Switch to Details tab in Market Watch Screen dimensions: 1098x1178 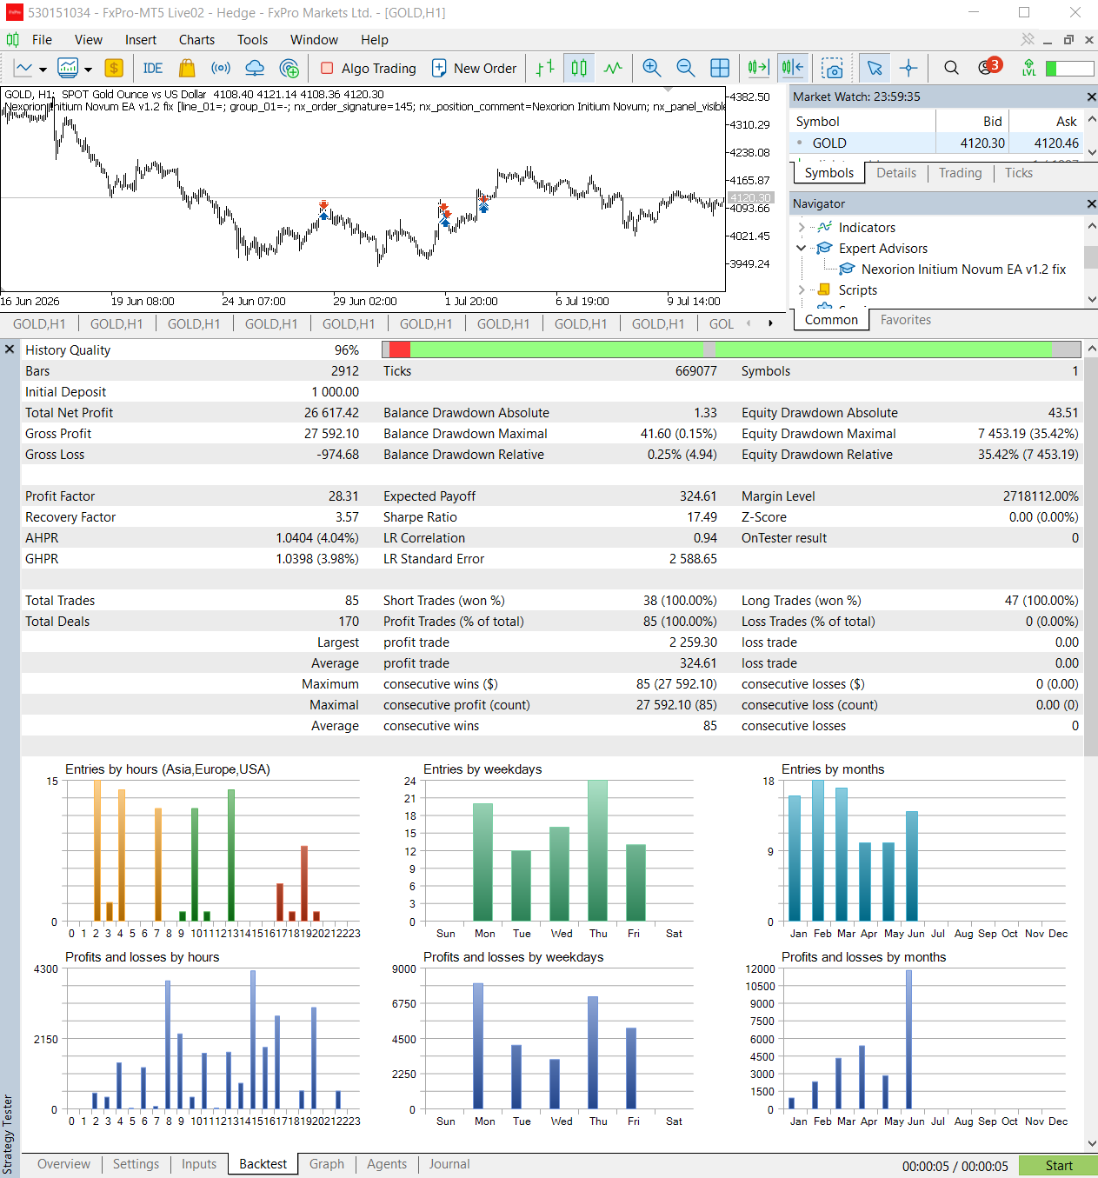tap(895, 173)
